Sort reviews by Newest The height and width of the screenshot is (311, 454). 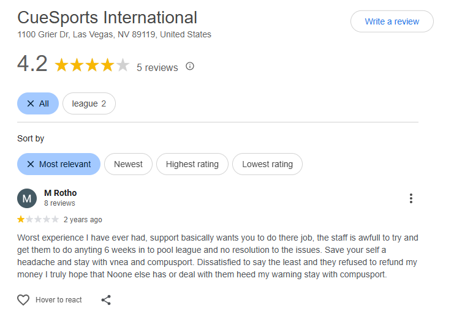[128, 164]
